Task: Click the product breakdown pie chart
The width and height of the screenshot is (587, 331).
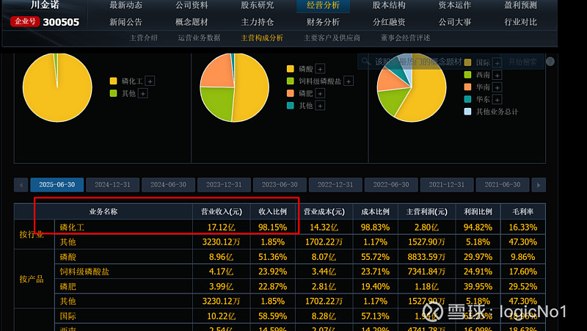Action: [234, 87]
